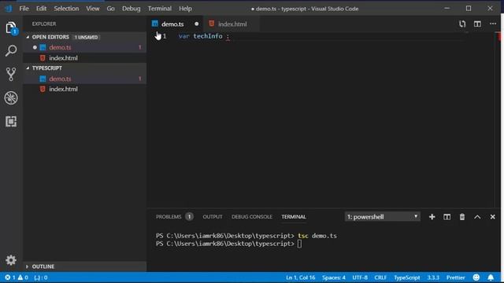Maximize the panel size with chevron up

[x=477, y=217]
